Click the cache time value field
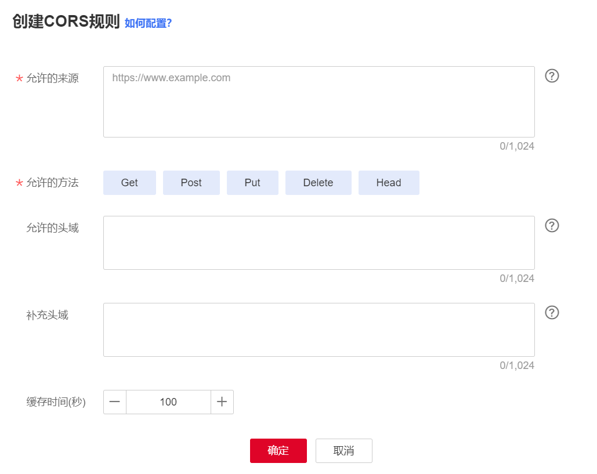Screen dimensions: 597x474 pos(168,402)
